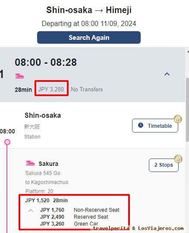
Task: Select the Green Car fare row
Action: (x=69, y=223)
